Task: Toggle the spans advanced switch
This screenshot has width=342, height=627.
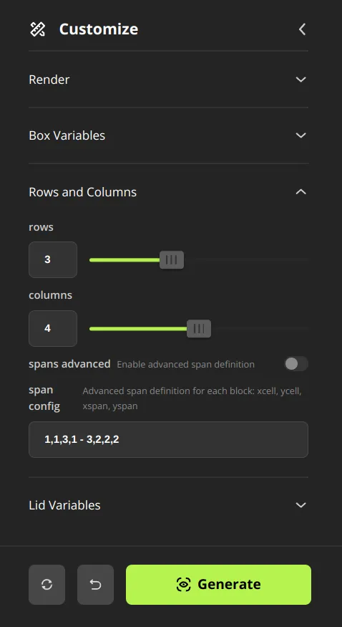Action: (296, 364)
